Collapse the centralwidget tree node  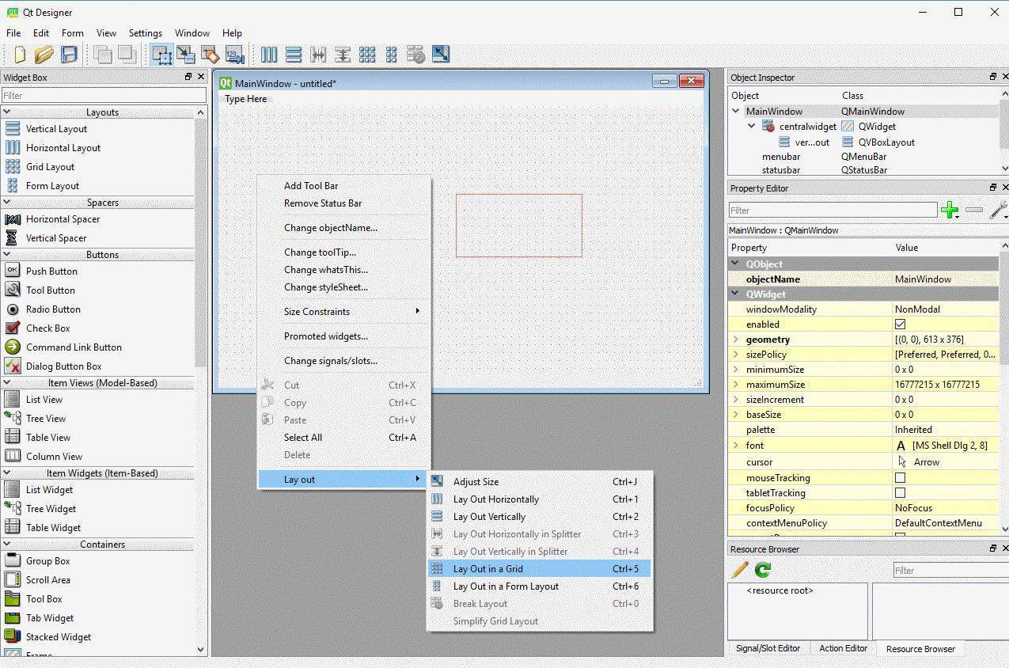(x=752, y=126)
